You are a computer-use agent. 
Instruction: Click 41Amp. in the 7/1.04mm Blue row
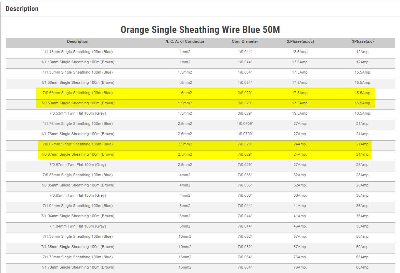click(x=300, y=206)
